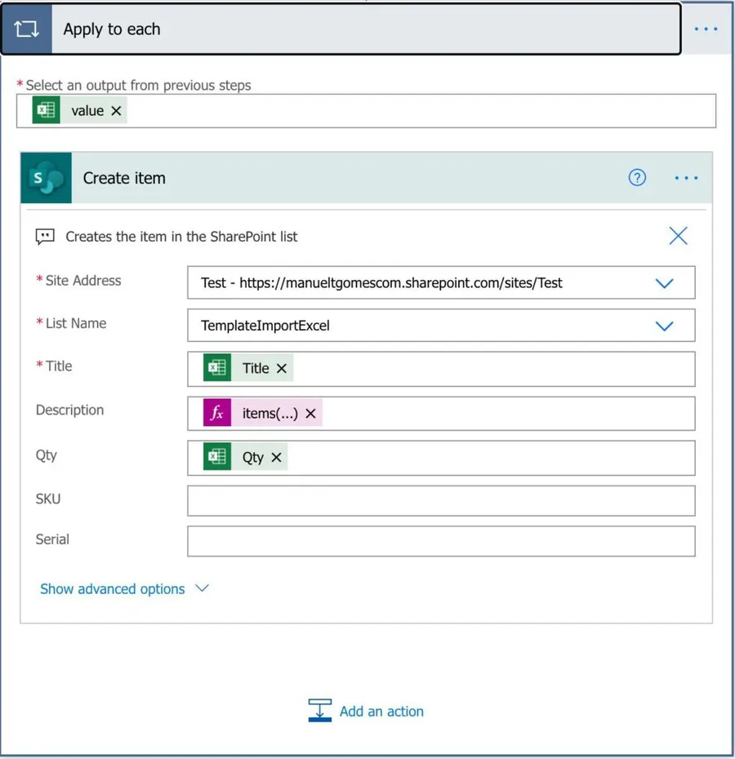Click the Add an action icon
735x759 pixels.
[319, 711]
